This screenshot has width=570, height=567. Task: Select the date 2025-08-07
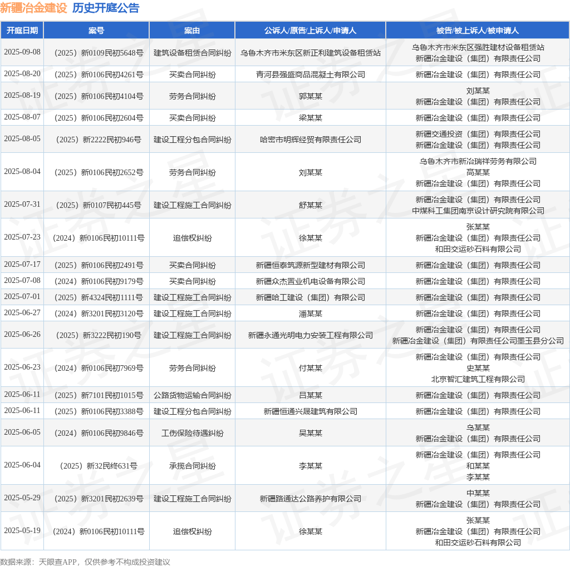22,117
